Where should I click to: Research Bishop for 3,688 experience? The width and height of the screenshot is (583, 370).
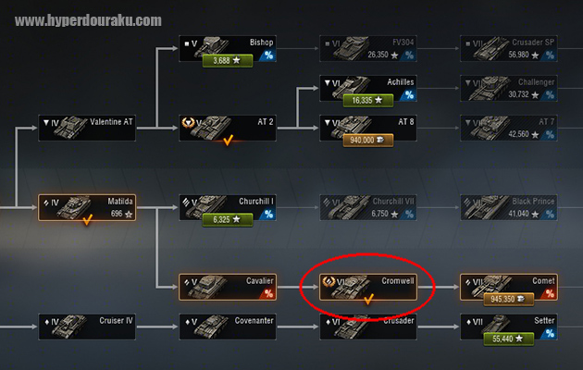228,60
